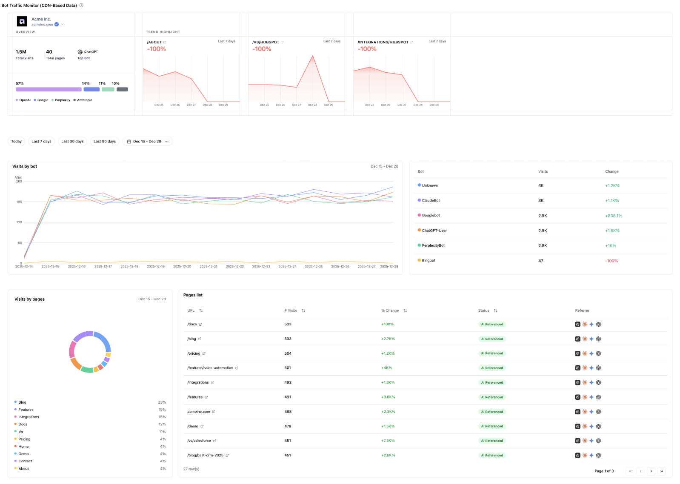This screenshot has height=484, width=680.
Task: Click the Gemini referrer icon in /blog row
Action: pos(591,339)
